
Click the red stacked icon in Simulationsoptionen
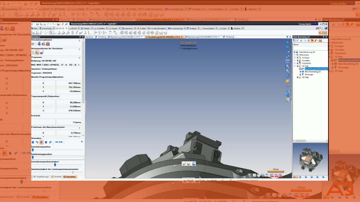[48, 44]
